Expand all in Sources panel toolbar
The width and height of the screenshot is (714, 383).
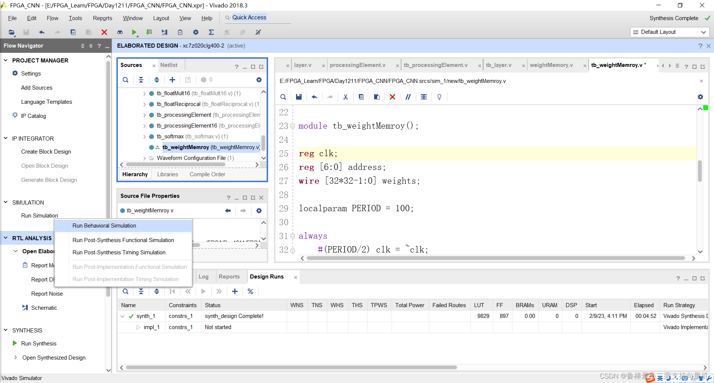[157, 80]
